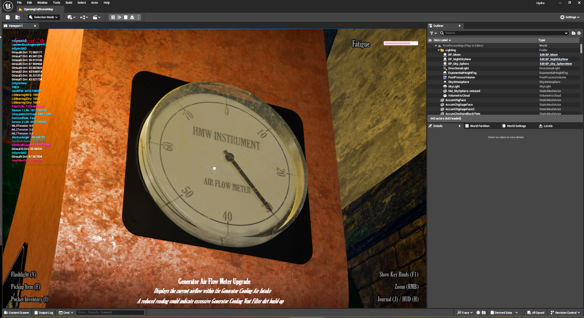The height and width of the screenshot is (318, 584).
Task: Collapse the Lighting folder
Action: [438, 50]
